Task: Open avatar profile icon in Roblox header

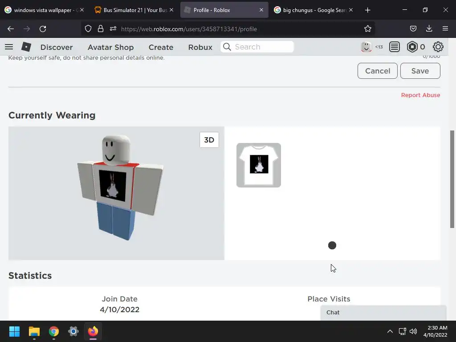Action: click(x=366, y=47)
